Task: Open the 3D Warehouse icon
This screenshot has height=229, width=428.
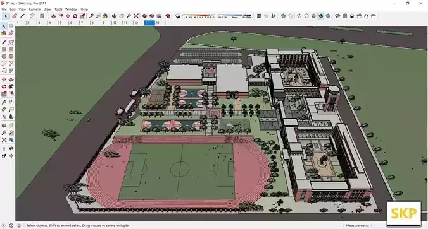Action: (x=144, y=16)
